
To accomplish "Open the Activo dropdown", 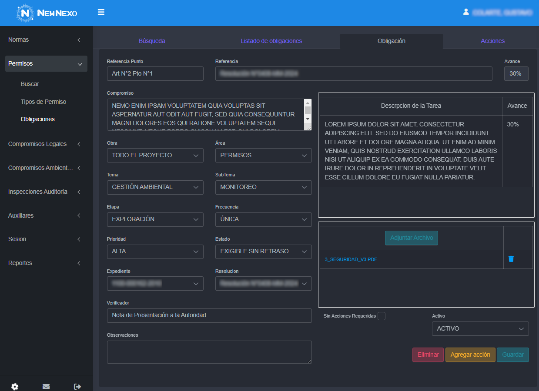I will point(480,328).
